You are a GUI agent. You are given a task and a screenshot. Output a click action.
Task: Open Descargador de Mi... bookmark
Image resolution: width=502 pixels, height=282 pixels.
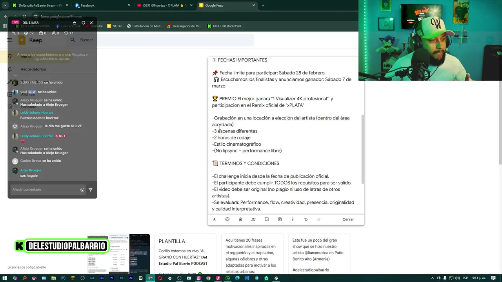pos(184,26)
